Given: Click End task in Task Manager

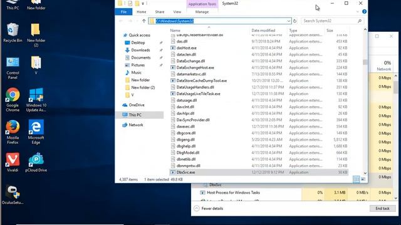Looking at the screenshot, I should click(382, 208).
